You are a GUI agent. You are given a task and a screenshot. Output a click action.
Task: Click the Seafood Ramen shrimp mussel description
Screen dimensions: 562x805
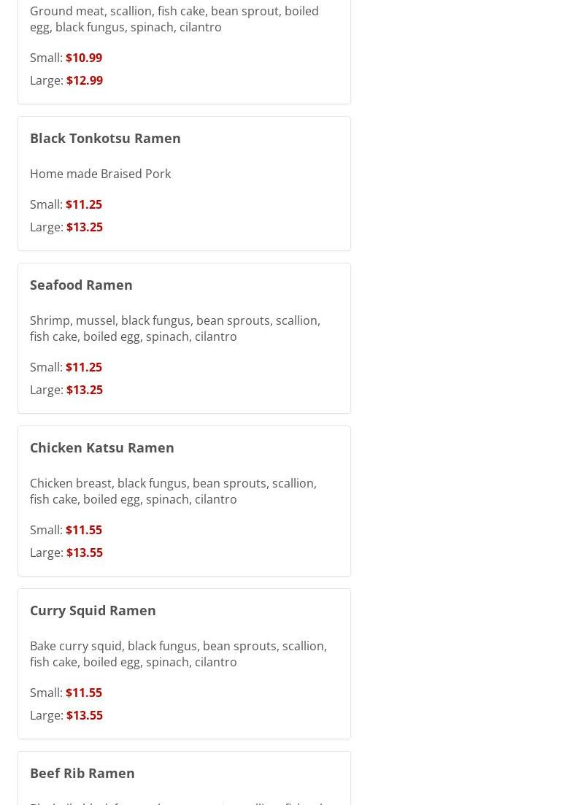175,328
